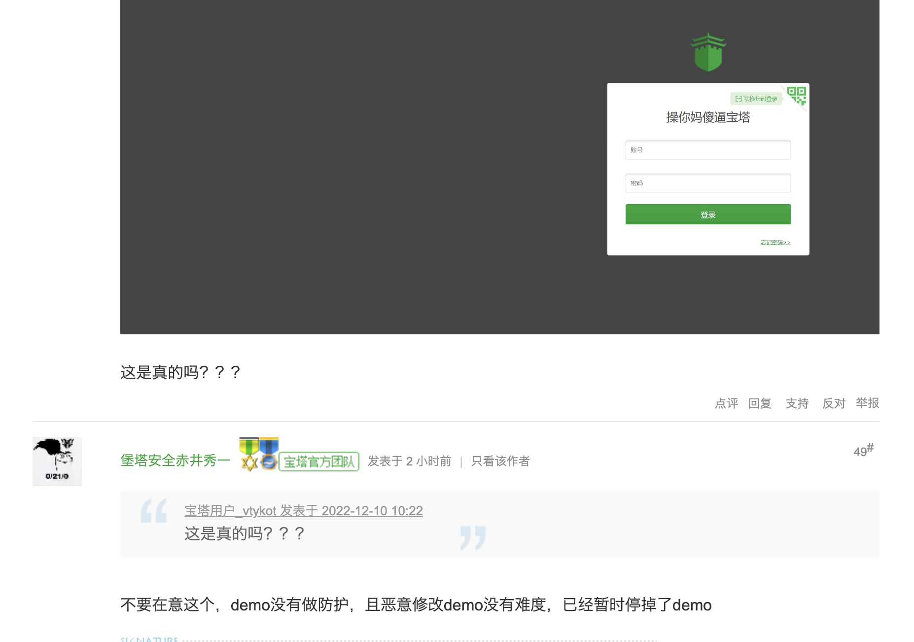Viewport: 914px width, 642px height.
Task: Filter with 只看该作者
Action: click(x=500, y=461)
